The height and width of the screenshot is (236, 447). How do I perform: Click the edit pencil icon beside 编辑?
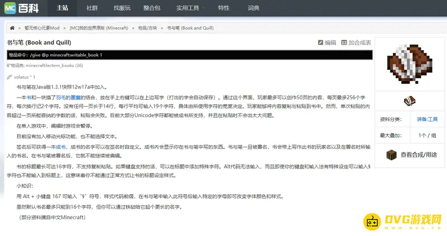point(320,42)
